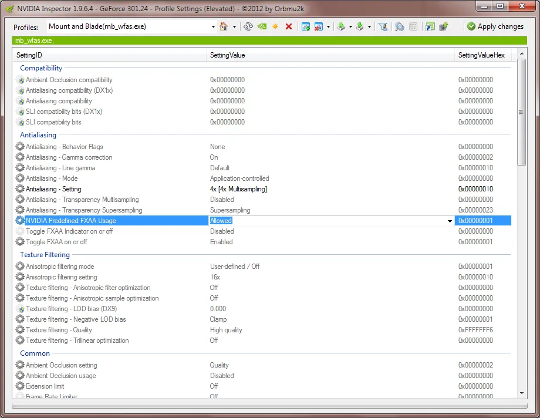Click the 4x [4x Multisampling] value
Screen dimensions: 540x418
(238, 189)
